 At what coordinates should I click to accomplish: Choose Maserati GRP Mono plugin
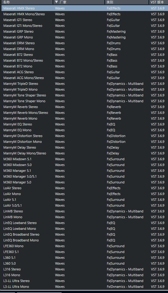(x=85, y=37)
